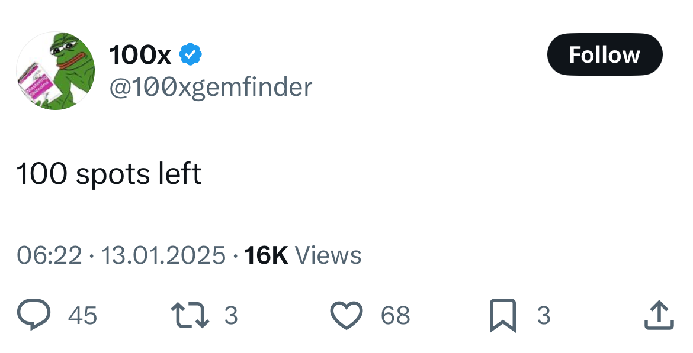Viewport: 693px width, 353px height.
Task: Click the 13.01.2025 post date
Action: [163, 255]
